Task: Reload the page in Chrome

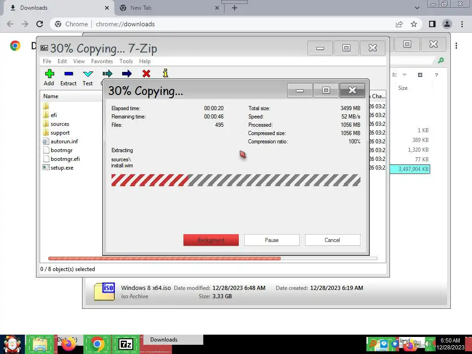Action: (40, 24)
